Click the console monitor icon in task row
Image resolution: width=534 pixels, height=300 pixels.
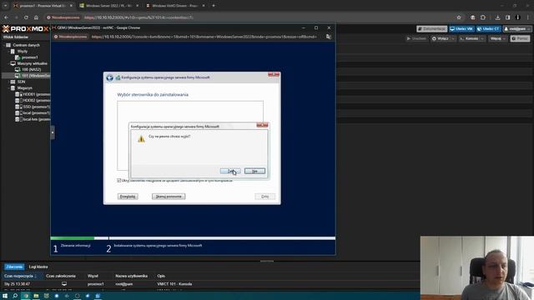click(64, 283)
